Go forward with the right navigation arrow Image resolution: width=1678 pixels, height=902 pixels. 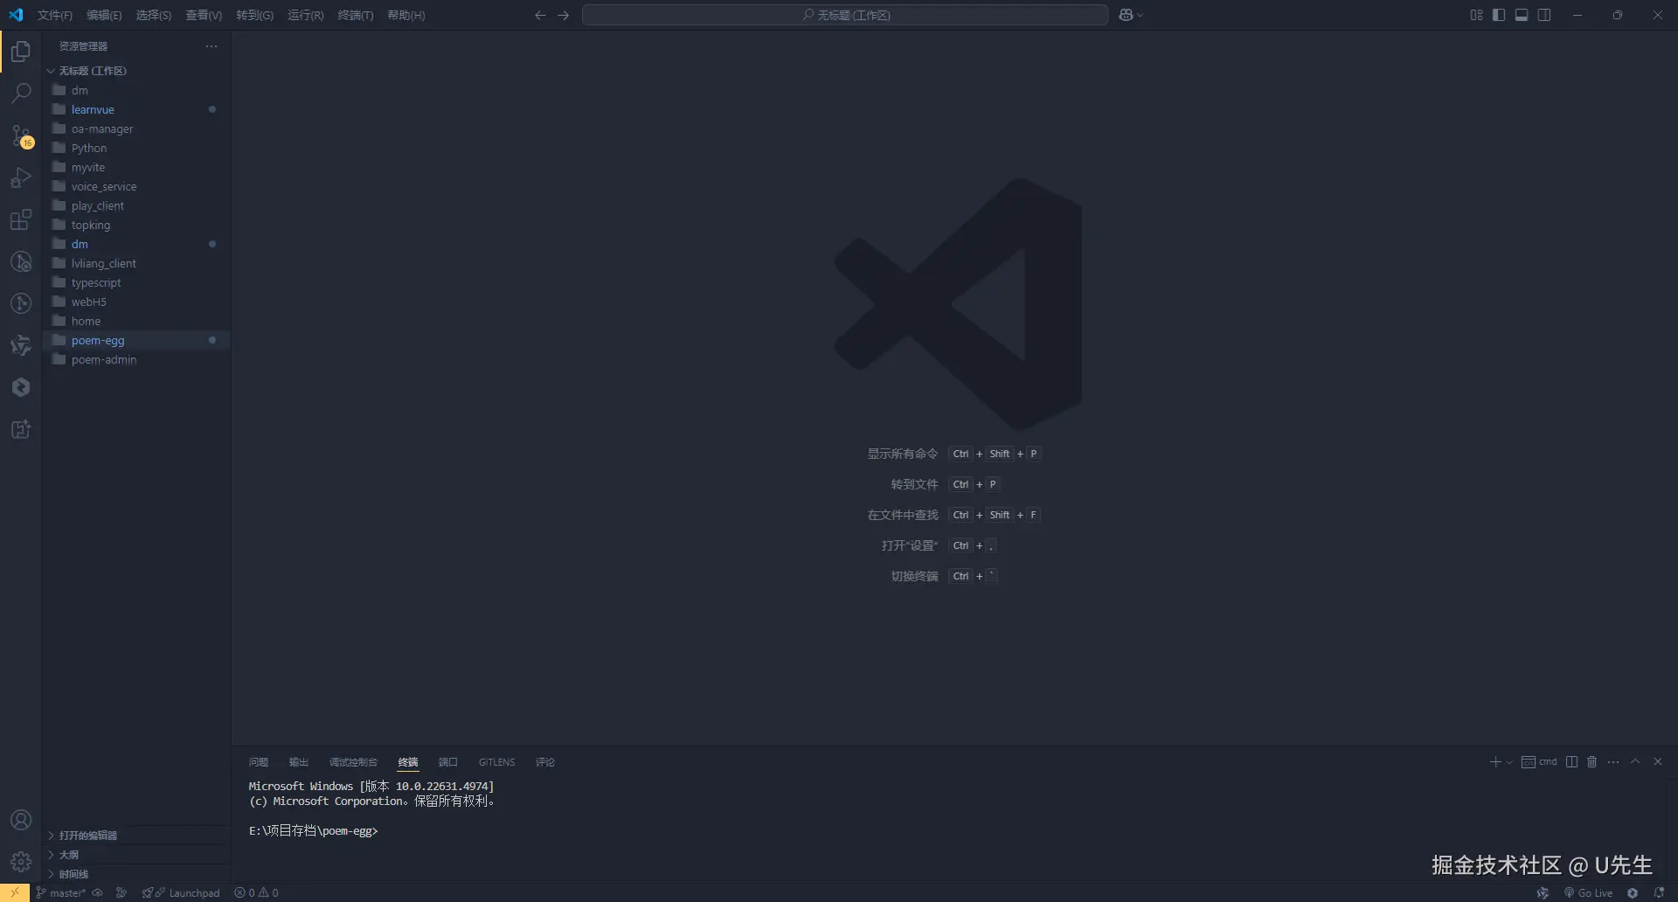tap(564, 15)
